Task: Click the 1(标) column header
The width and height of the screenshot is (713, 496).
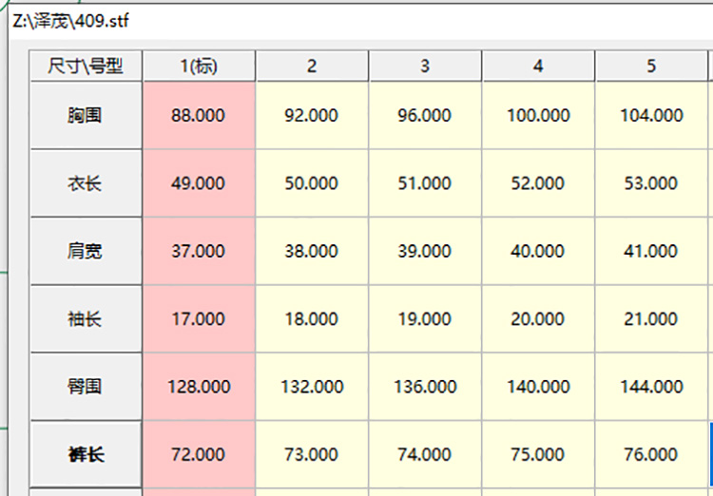Action: tap(199, 66)
